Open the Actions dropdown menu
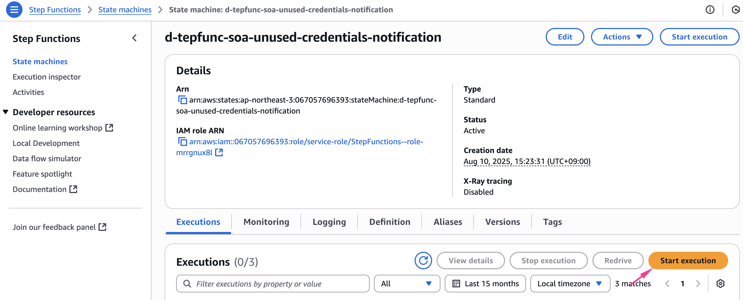 [x=622, y=37]
